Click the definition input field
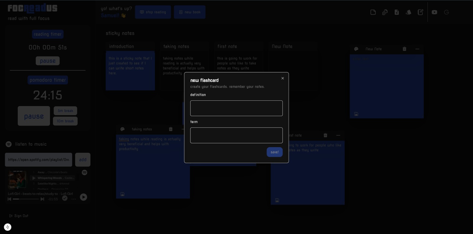This screenshot has width=473, height=234. point(237,108)
